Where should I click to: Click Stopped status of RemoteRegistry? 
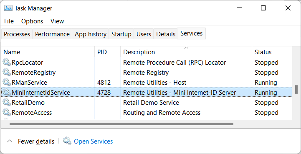tap(266, 73)
